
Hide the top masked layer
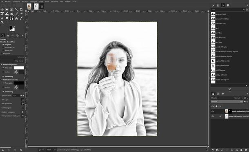(x=213, y=111)
